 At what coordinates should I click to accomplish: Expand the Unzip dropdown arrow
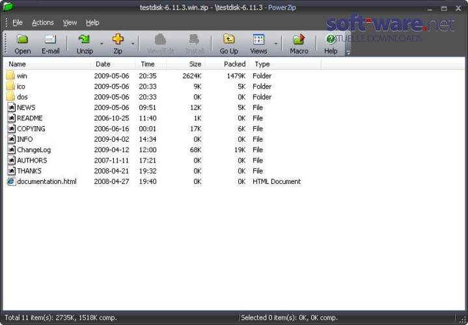point(102,44)
